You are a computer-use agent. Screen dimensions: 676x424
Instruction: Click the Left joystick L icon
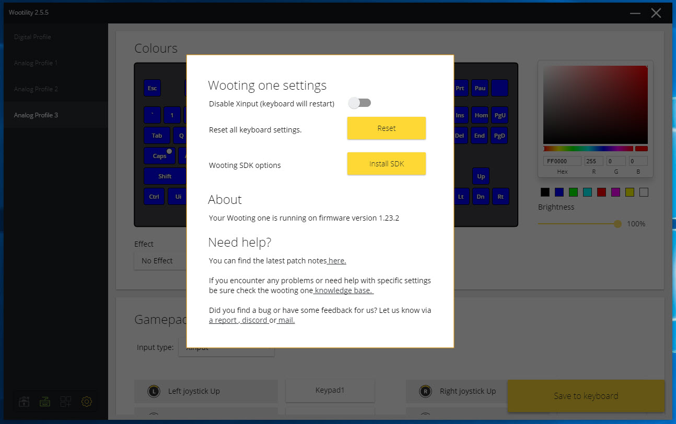coord(154,391)
